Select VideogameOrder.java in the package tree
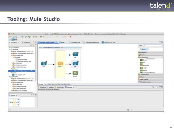174x130 pixels. tap(24, 61)
